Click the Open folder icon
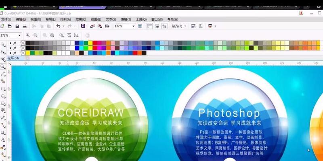This screenshot has width=323, height=161. pos(10,26)
